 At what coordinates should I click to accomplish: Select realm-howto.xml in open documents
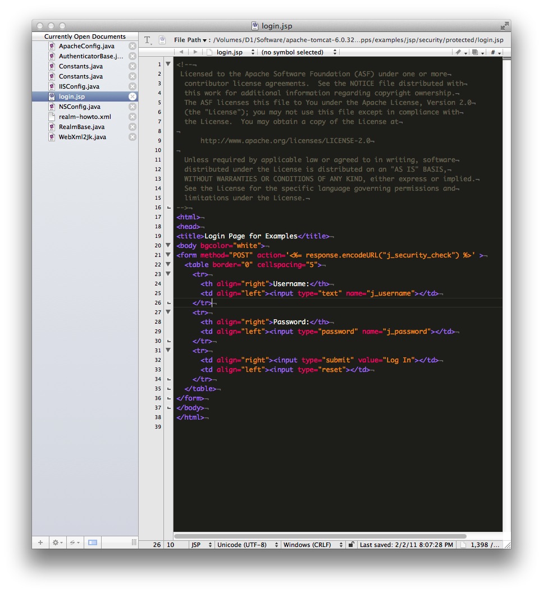[85, 117]
